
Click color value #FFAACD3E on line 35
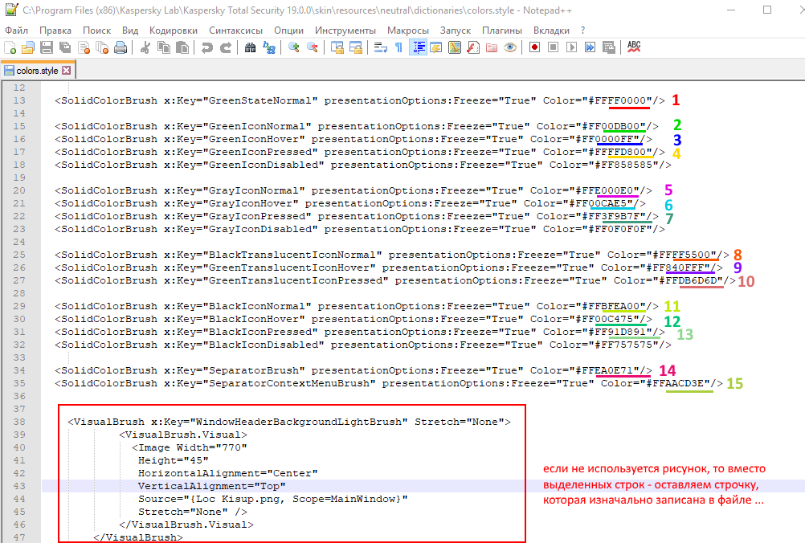pyautogui.click(x=675, y=383)
